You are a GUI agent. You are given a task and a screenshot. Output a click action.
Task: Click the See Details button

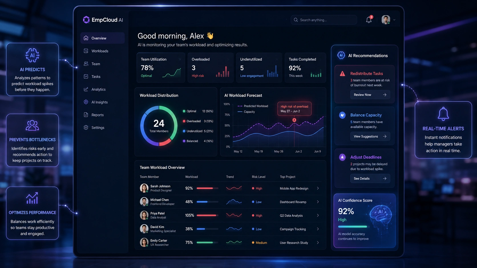click(370, 179)
